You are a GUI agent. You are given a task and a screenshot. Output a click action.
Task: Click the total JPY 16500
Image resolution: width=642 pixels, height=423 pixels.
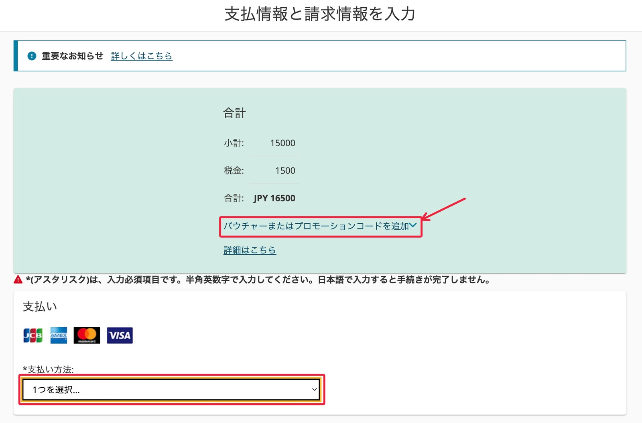point(274,198)
